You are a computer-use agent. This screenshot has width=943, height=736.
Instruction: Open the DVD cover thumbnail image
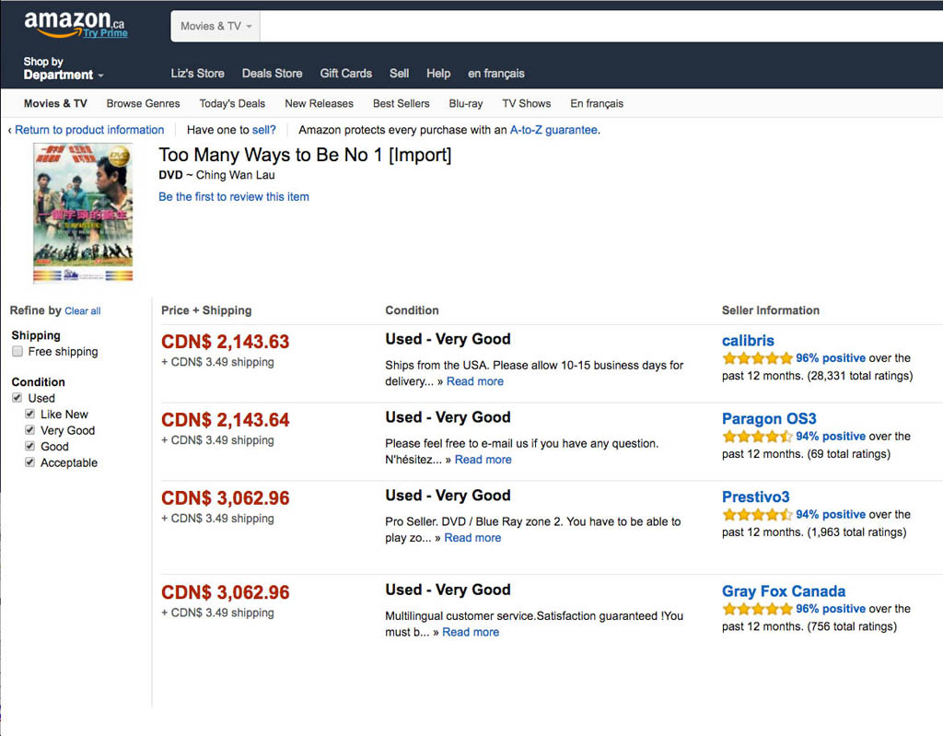pos(83,213)
